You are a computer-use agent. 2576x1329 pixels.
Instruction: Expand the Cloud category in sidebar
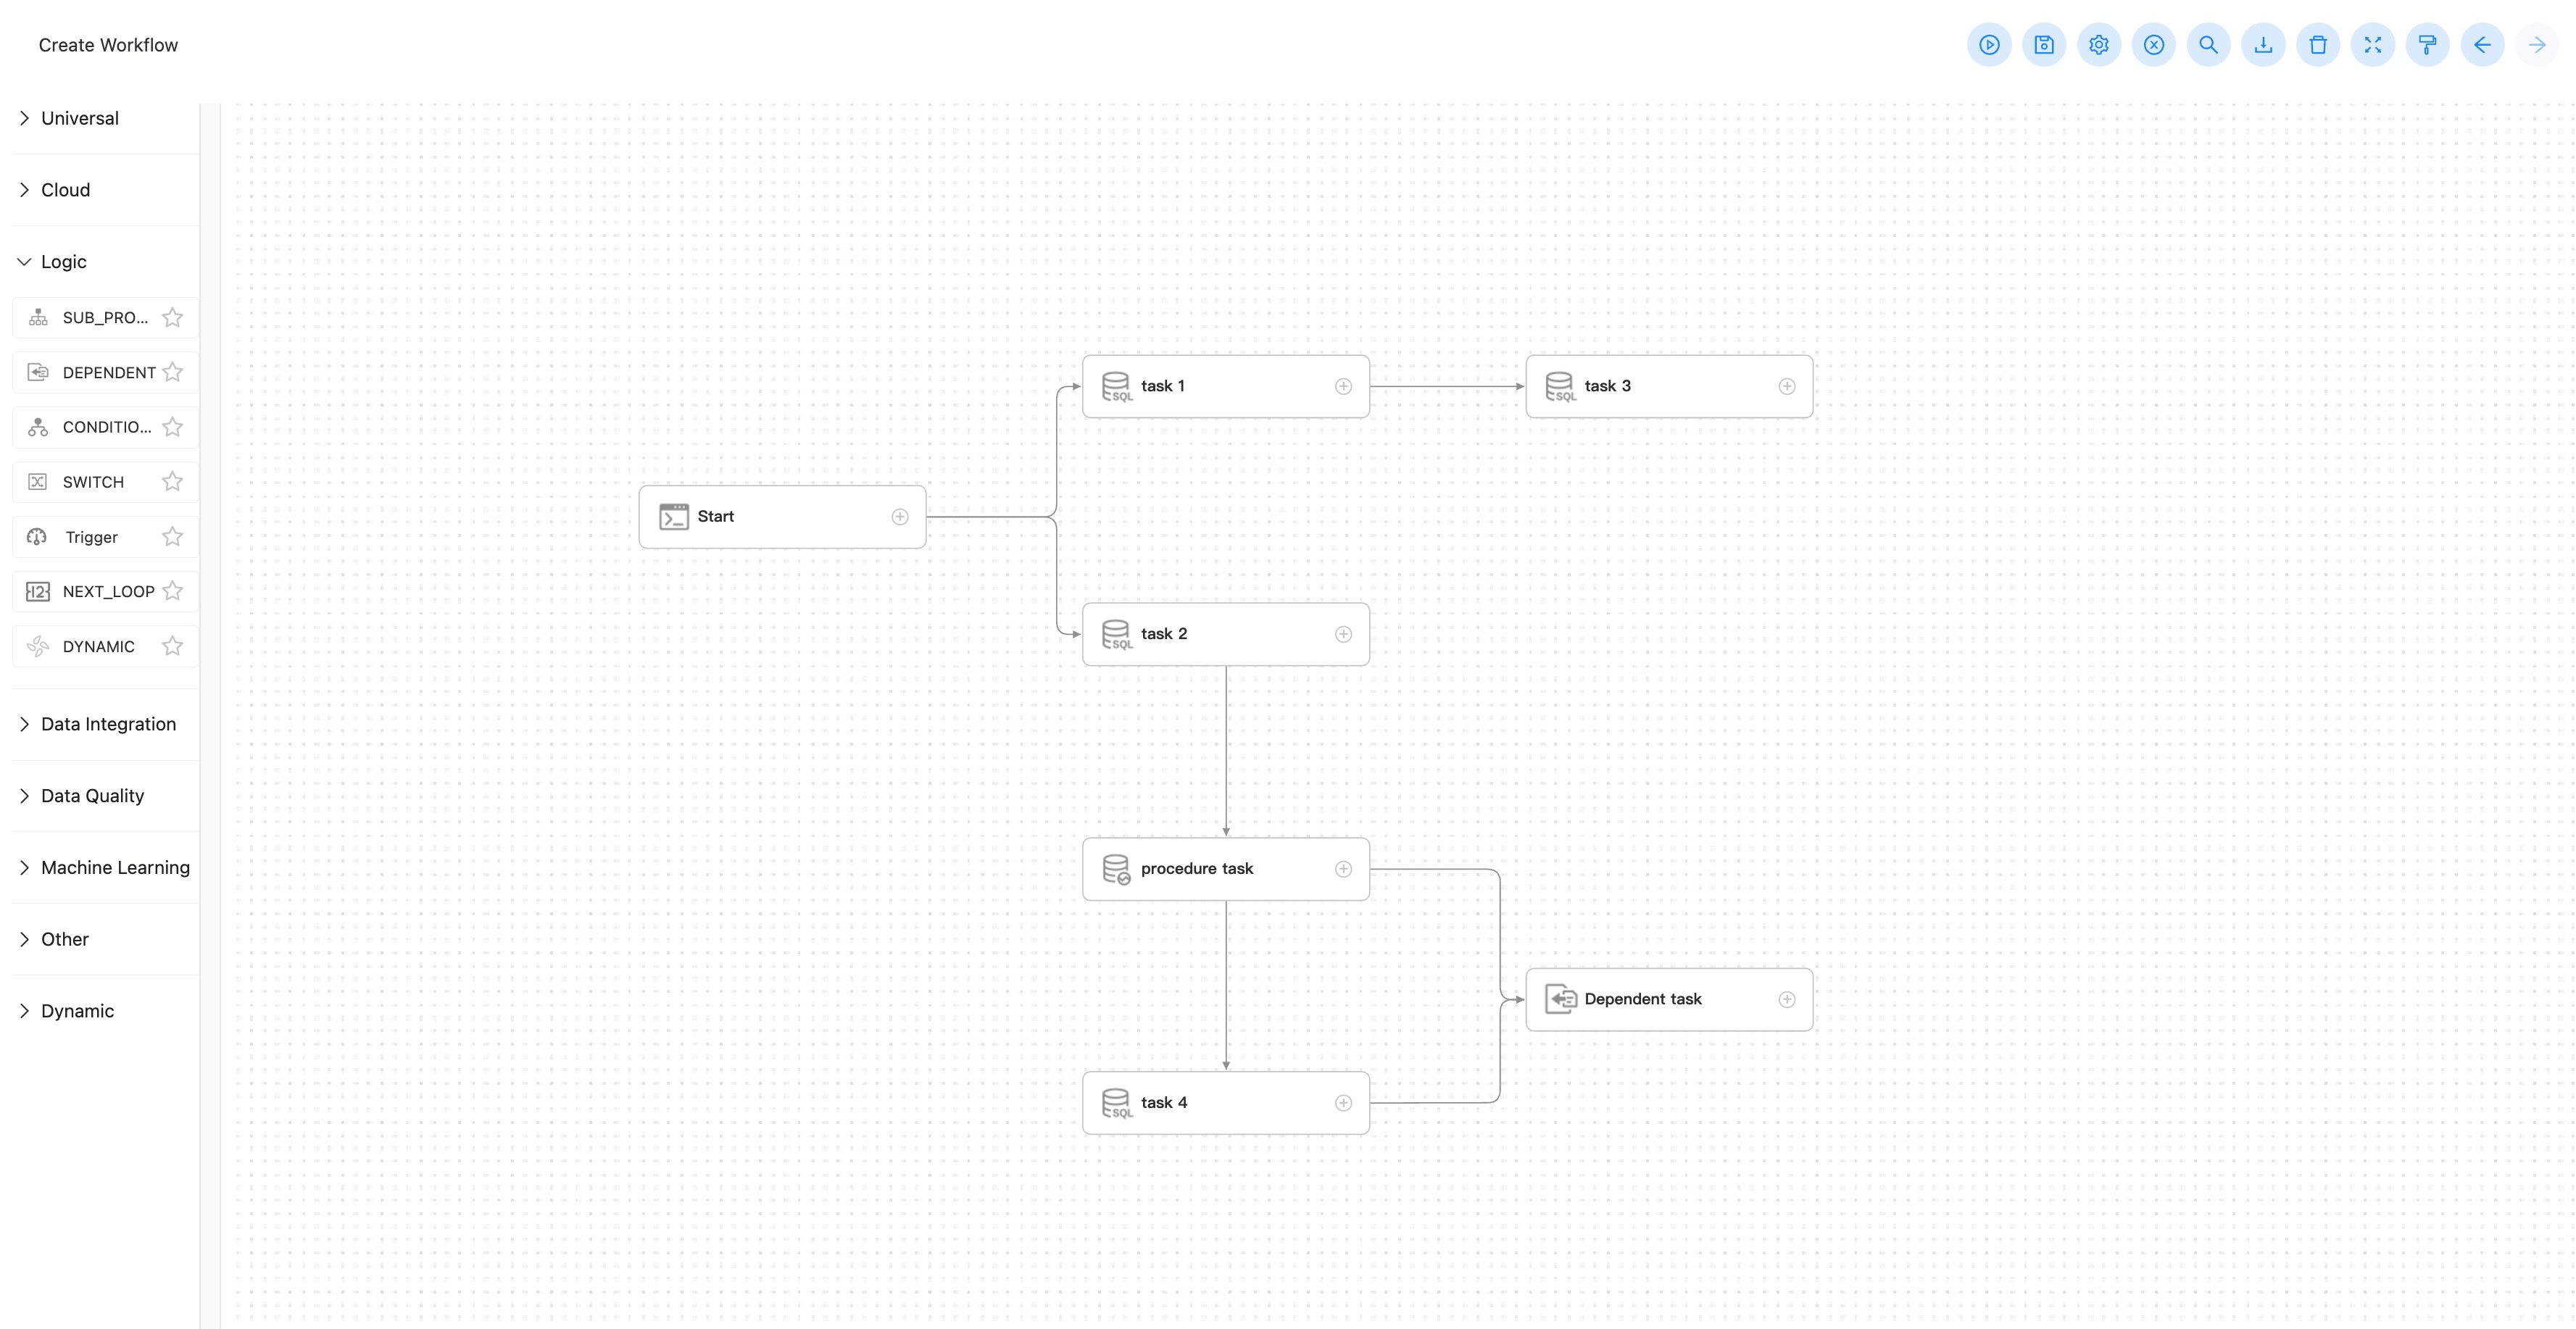click(x=63, y=188)
